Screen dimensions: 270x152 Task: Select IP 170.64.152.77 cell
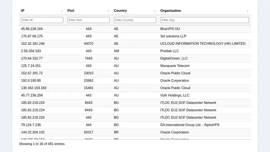(32, 58)
